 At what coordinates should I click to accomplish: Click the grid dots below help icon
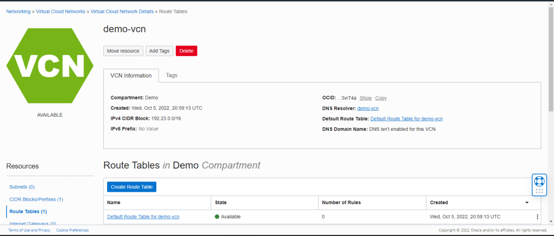coord(538,191)
